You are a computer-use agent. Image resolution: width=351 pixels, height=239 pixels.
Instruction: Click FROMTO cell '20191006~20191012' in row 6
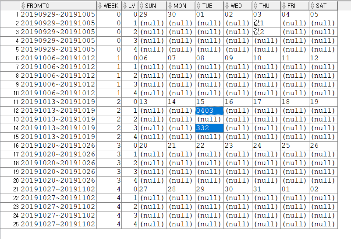(58, 58)
